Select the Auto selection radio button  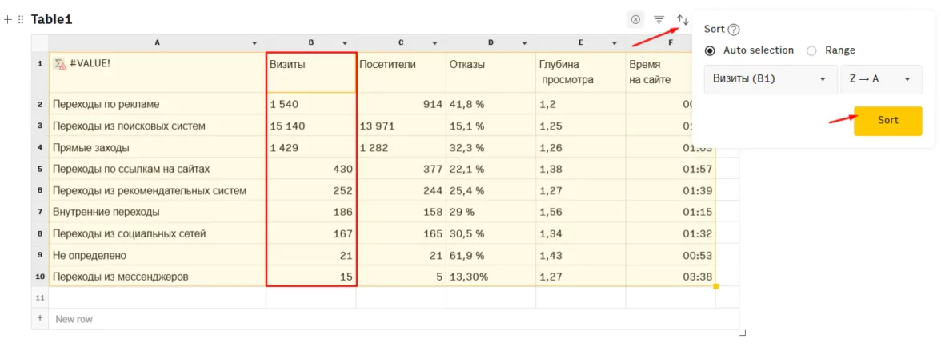(x=710, y=50)
